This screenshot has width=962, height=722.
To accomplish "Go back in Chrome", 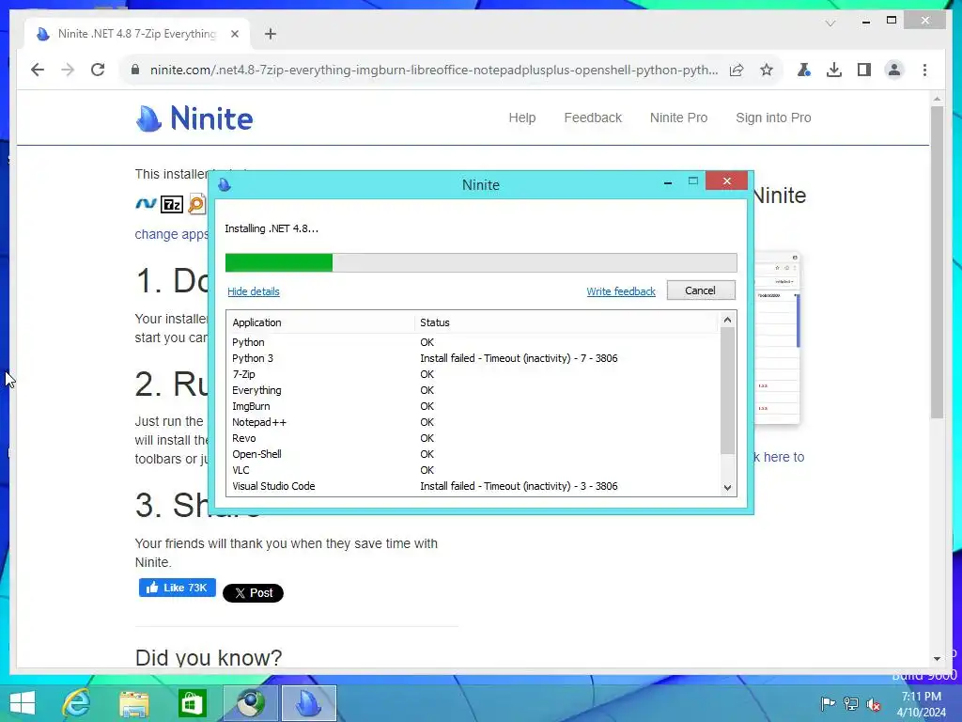I will [38, 70].
